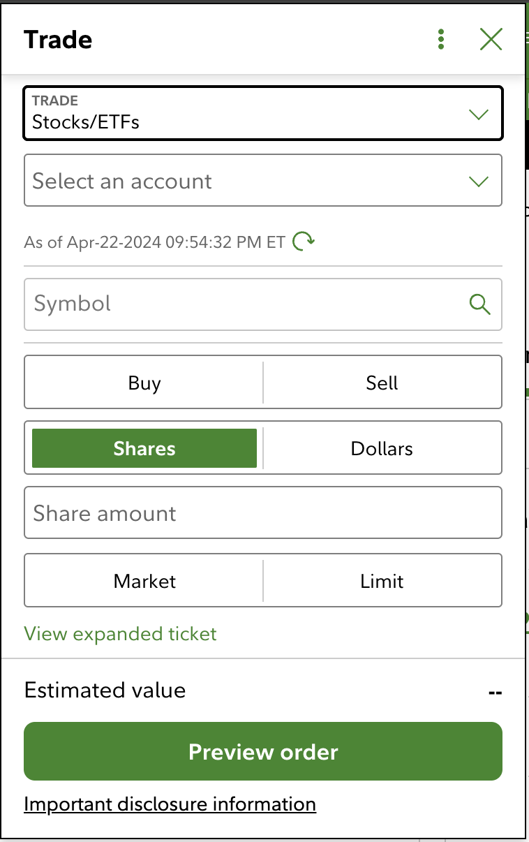This screenshot has height=842, width=529.
Task: Click the Estimated value amount
Action: [495, 692]
